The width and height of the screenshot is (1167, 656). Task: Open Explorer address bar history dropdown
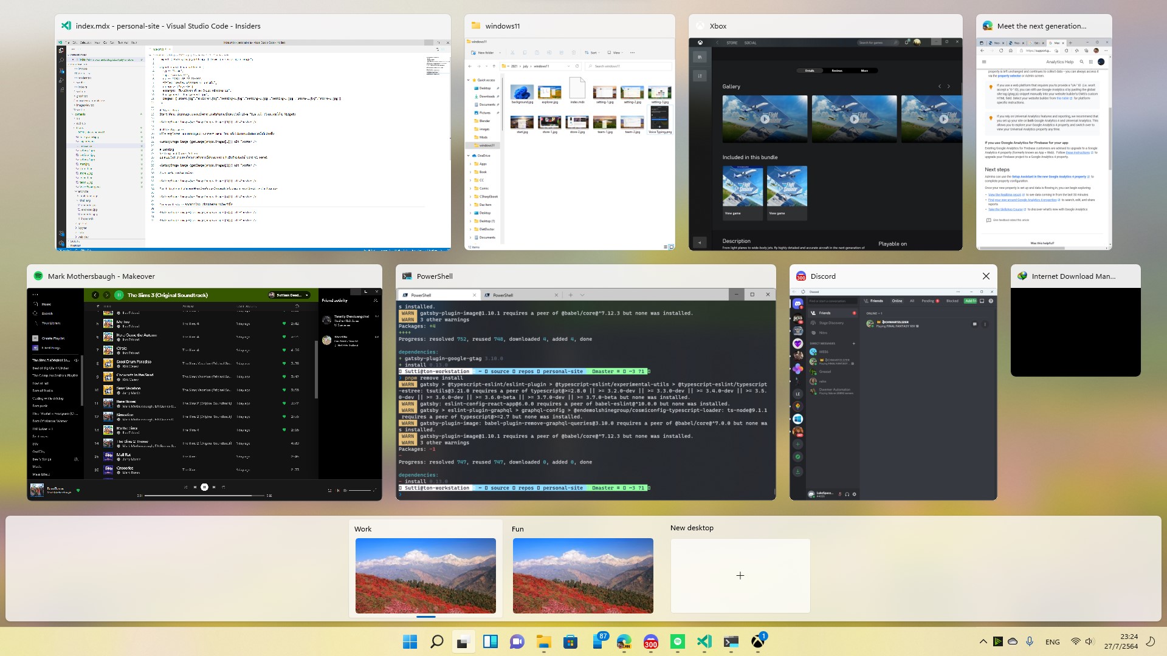click(x=568, y=66)
